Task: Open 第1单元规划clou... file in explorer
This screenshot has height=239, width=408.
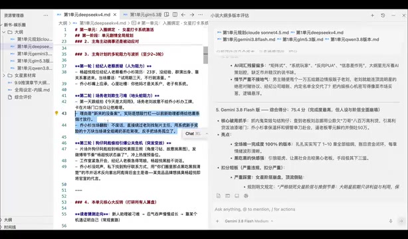Action: (35, 39)
